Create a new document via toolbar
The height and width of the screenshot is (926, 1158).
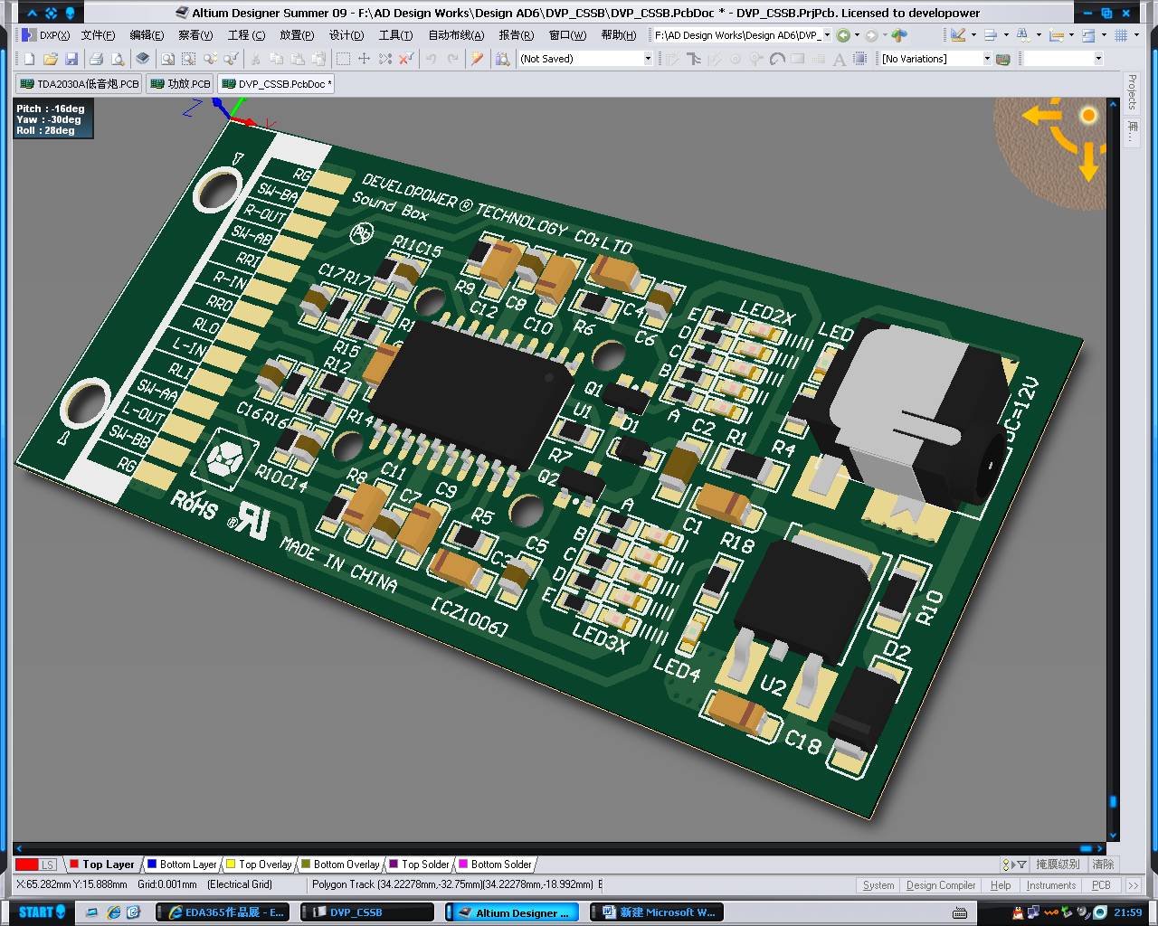coord(29,59)
